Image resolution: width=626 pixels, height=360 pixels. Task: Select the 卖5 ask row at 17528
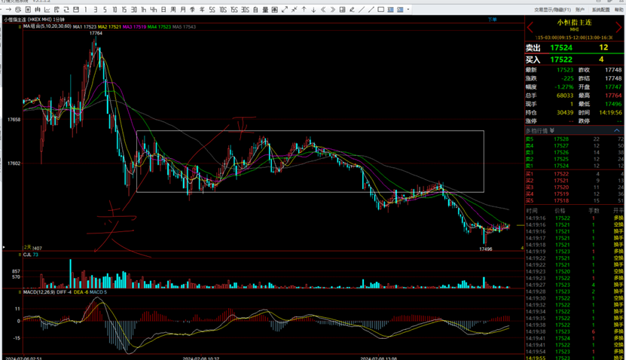point(575,139)
